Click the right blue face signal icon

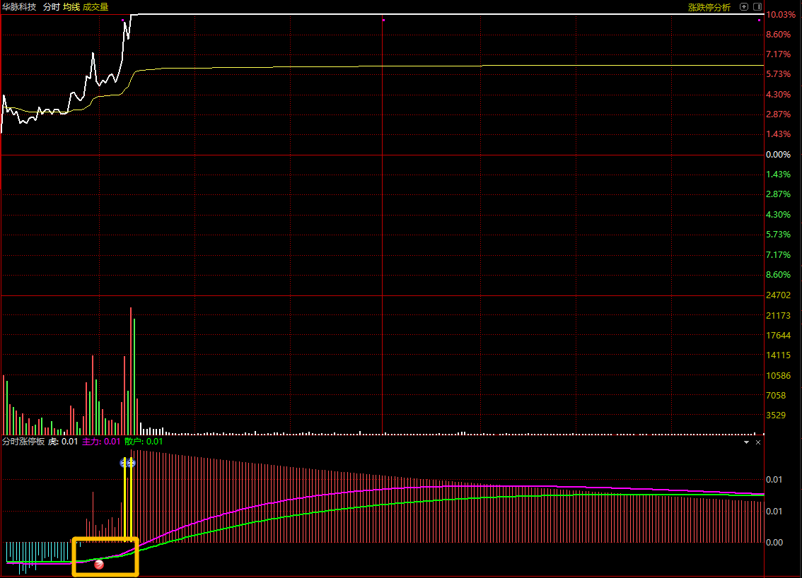click(132, 463)
